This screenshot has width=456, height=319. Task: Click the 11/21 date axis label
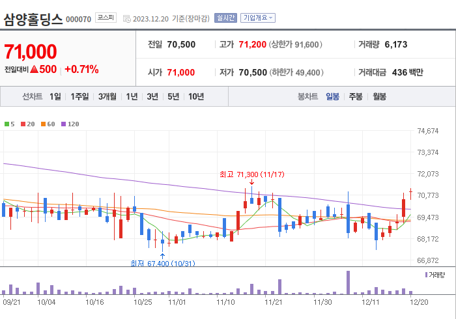coord(274,302)
